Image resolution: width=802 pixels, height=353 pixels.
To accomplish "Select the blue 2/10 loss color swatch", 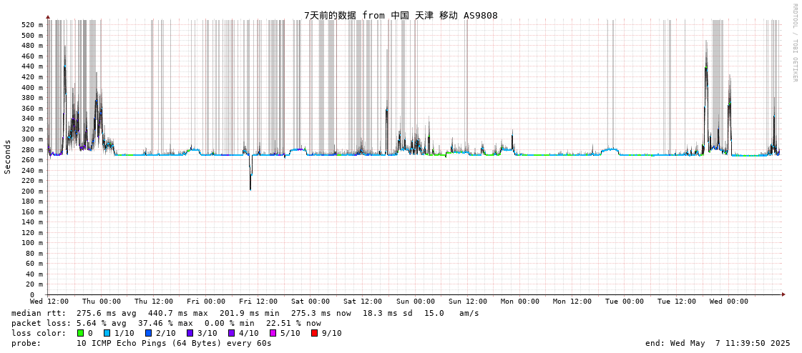I will click(148, 333).
